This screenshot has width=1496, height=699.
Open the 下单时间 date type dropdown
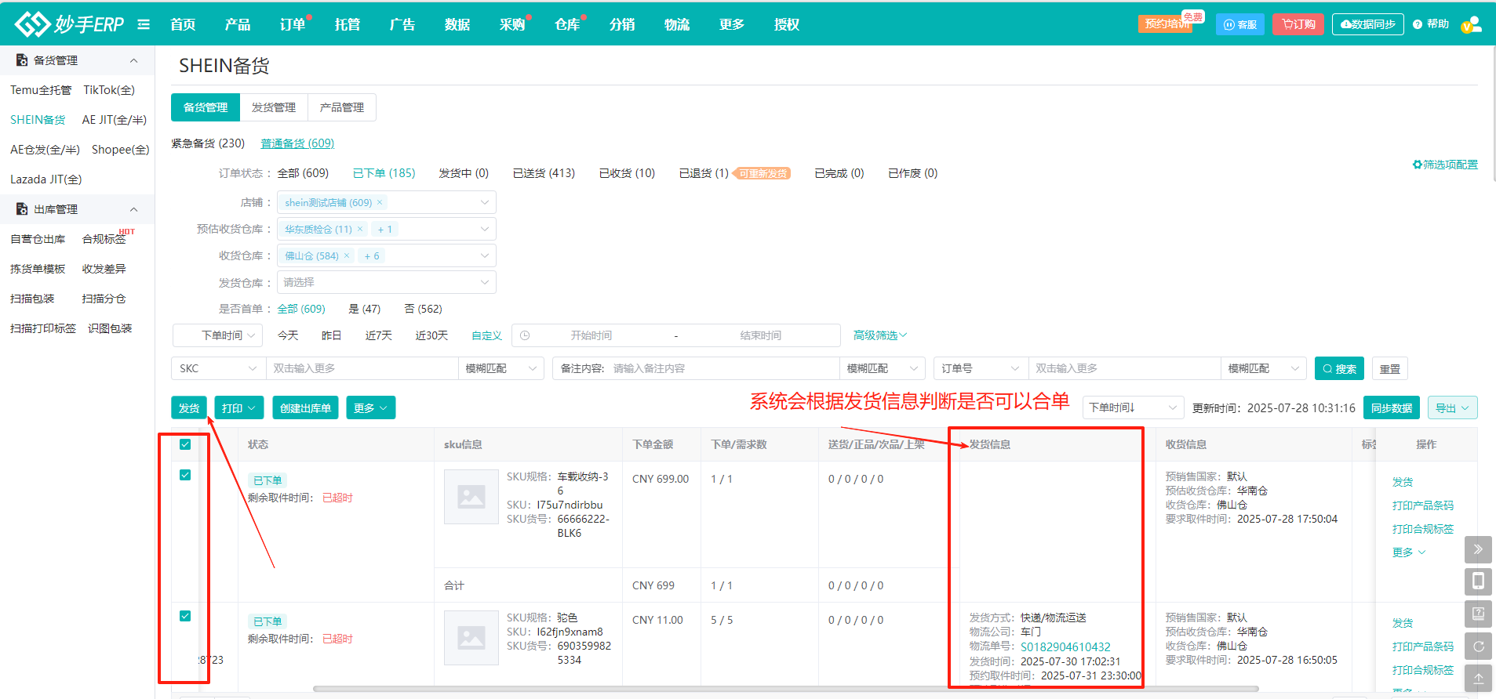pyautogui.click(x=217, y=335)
